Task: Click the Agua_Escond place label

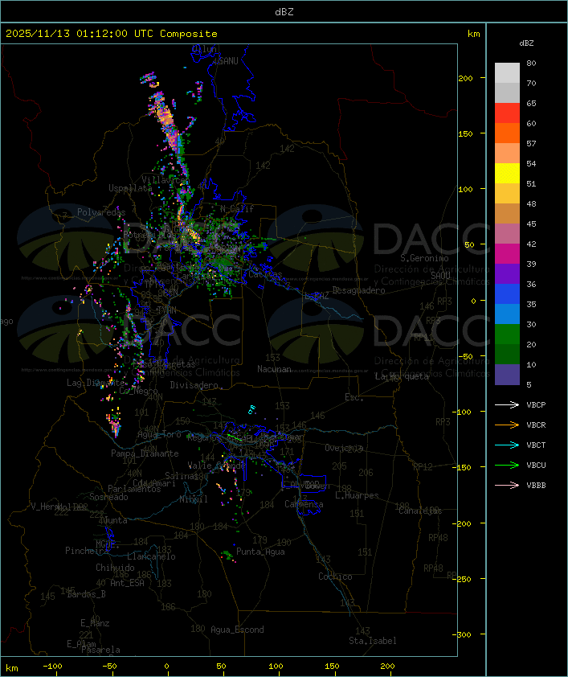Action: [x=237, y=630]
